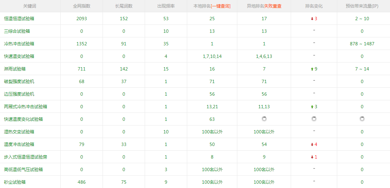Select the 快速温变试验箱 keyword
Screen dimensions: 390x188
click(19, 57)
